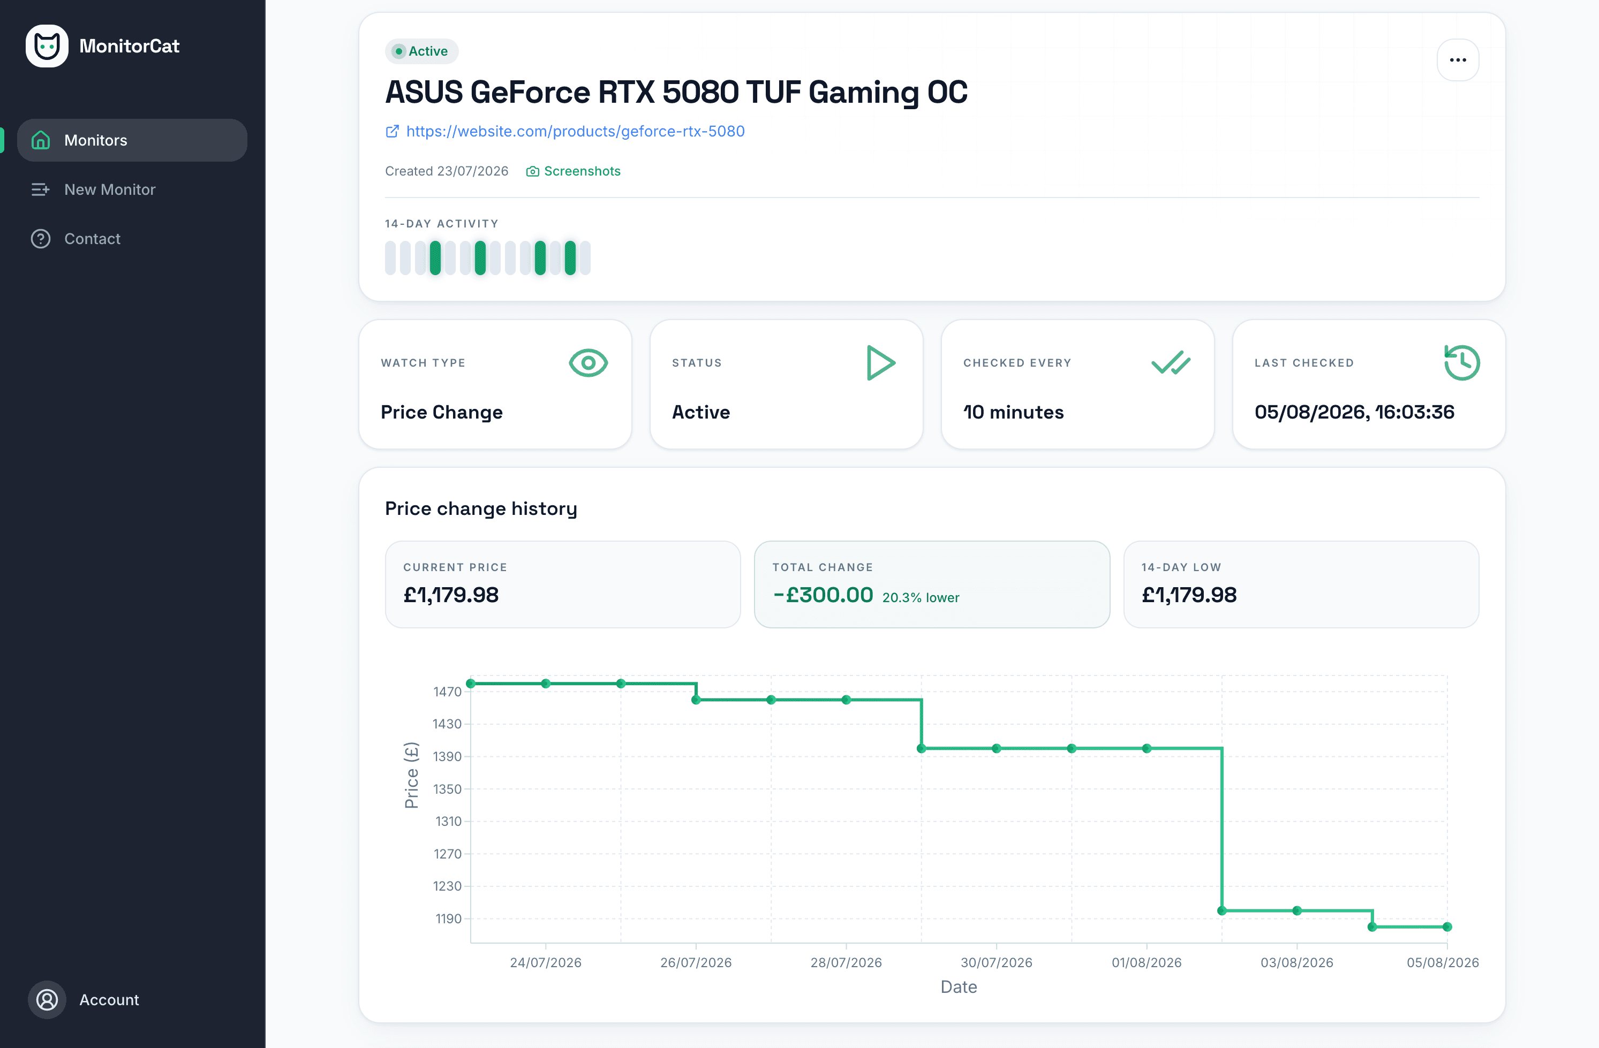Click the Price Change watch type value
Image resolution: width=1599 pixels, height=1048 pixels.
click(441, 412)
